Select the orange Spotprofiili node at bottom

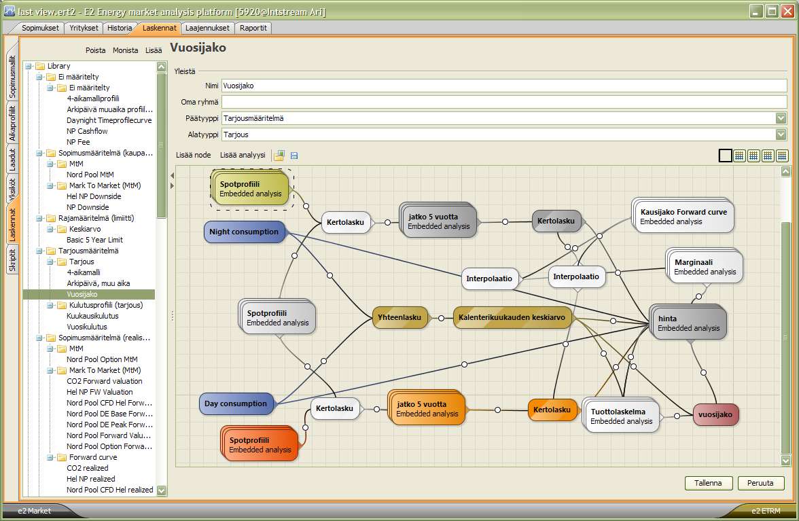point(260,445)
